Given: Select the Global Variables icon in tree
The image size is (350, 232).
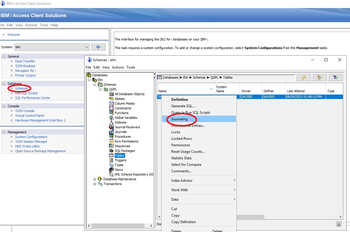Looking at the screenshot, I should pos(111,118).
